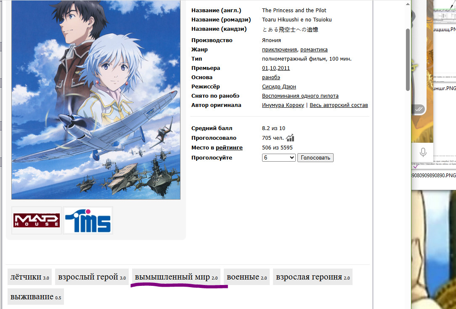Click the MAPPA House studio logo
Viewport: 456px width, 309px height.
[37, 220]
